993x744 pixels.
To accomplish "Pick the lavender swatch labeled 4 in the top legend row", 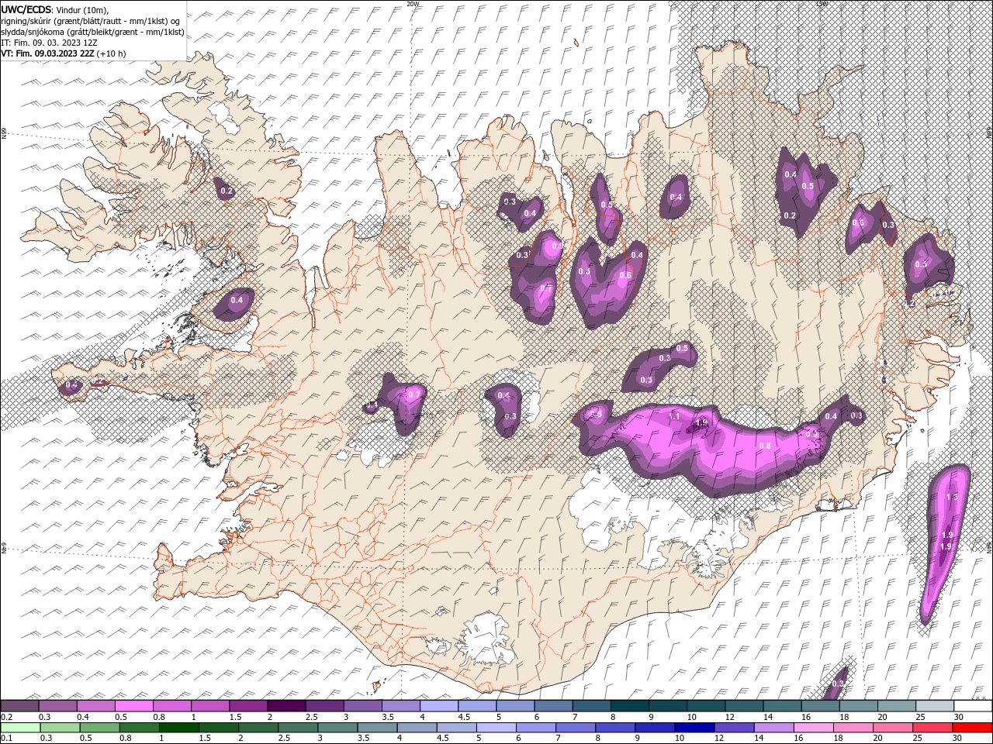I will [438, 706].
